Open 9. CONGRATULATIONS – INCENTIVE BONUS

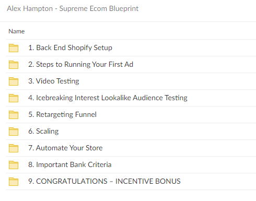tap(104, 182)
